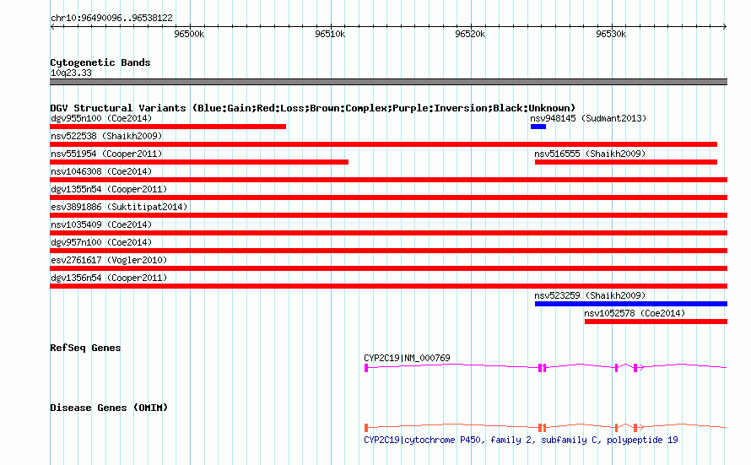
Task: Click the 10q23.33 band label
Action: tap(71, 73)
